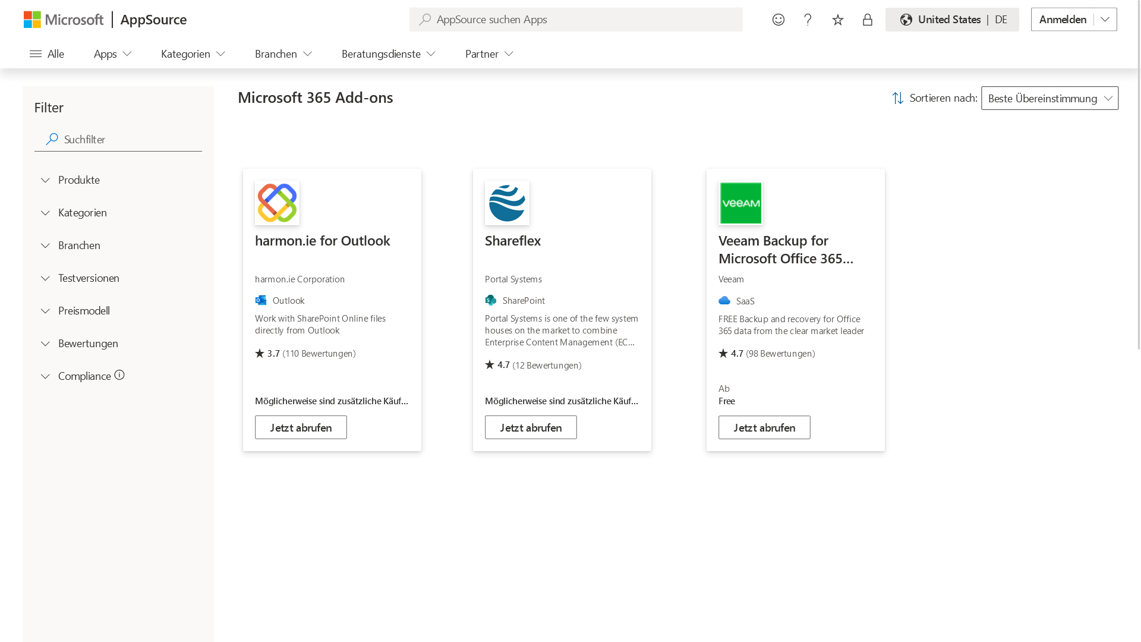Open the Shareflex title

point(513,241)
